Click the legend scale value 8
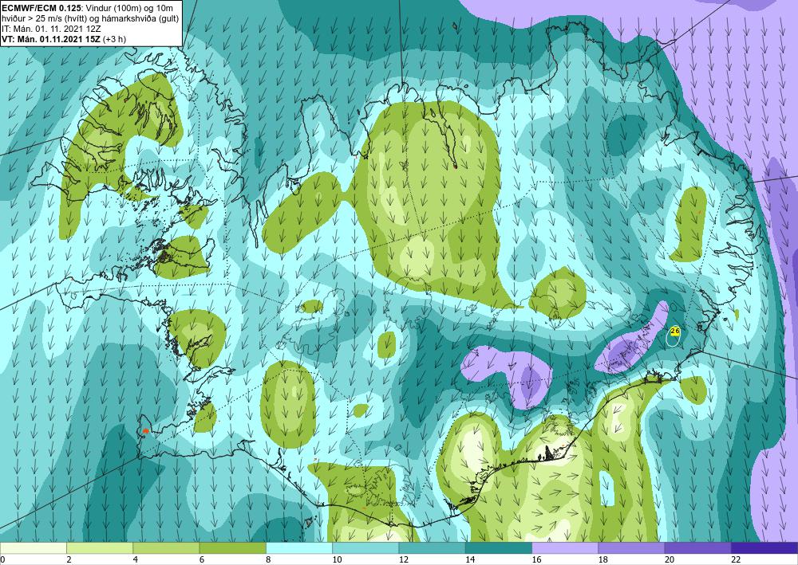Image resolution: width=798 pixels, height=565 pixels. pos(268,559)
